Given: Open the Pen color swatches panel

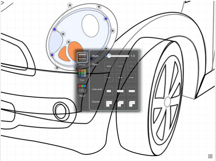Looking at the screenshot, I should [x=82, y=73].
